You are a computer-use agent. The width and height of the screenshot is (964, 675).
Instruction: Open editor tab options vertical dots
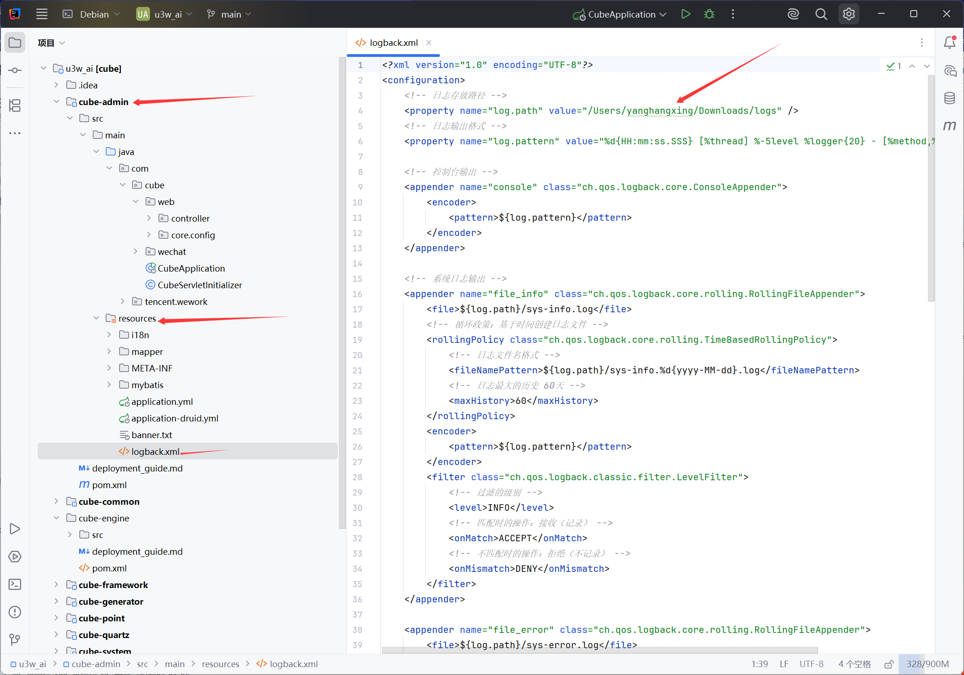[x=922, y=43]
